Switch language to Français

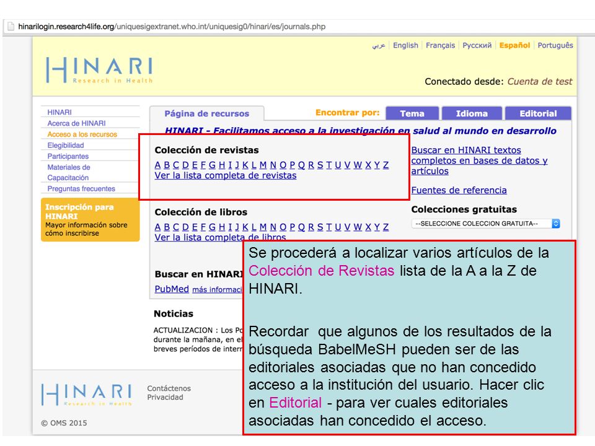[440, 45]
